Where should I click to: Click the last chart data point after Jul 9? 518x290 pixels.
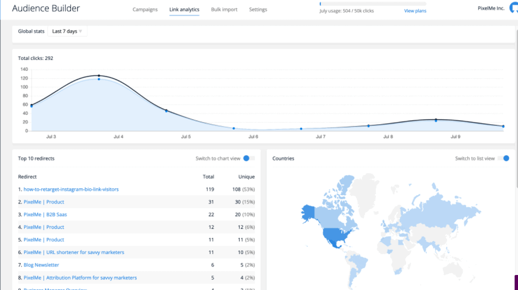coord(503,126)
